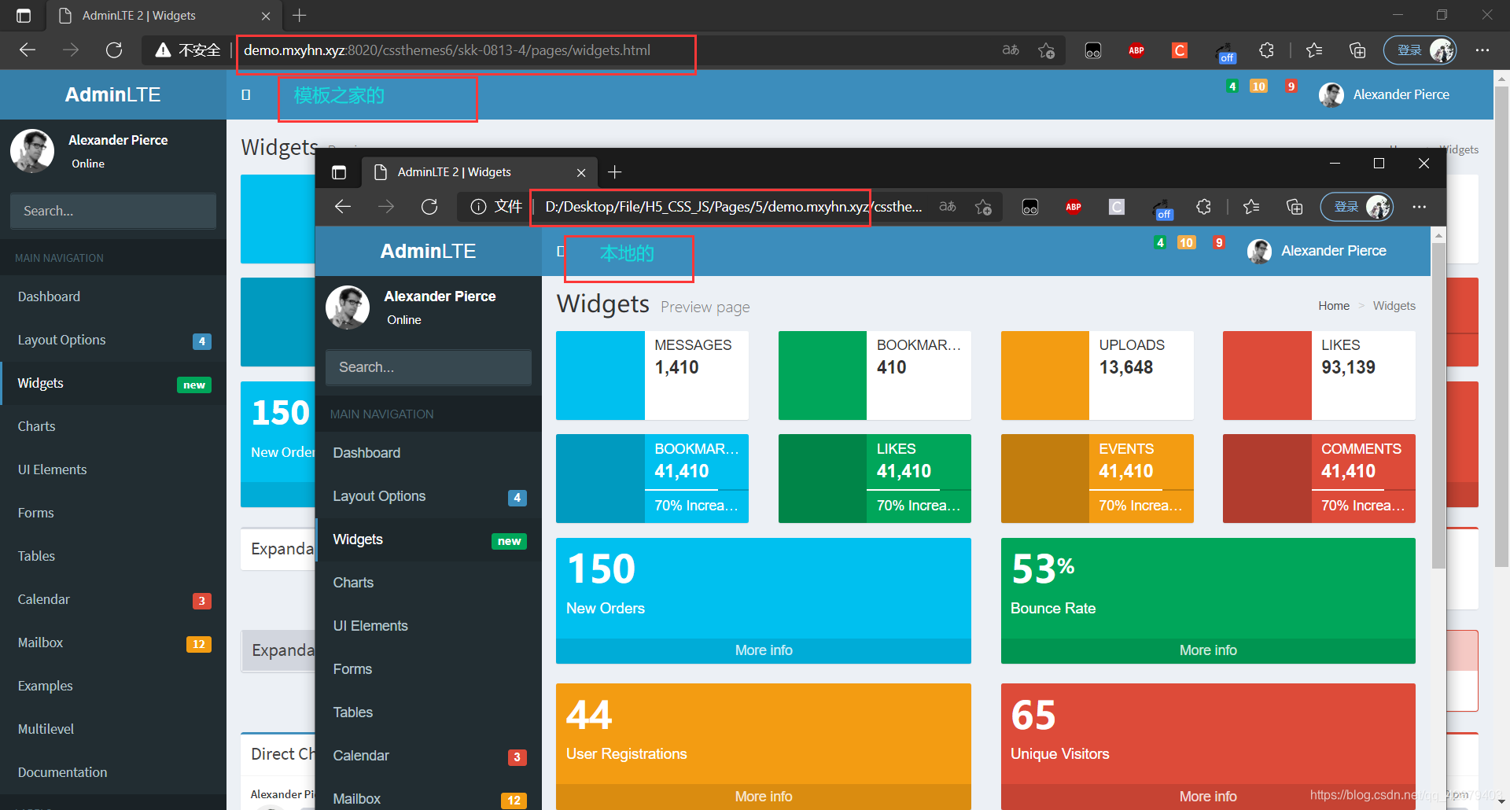Image resolution: width=1510 pixels, height=810 pixels.
Task: Click the red 9 badge in rear AdminLTE header
Action: tap(1291, 86)
